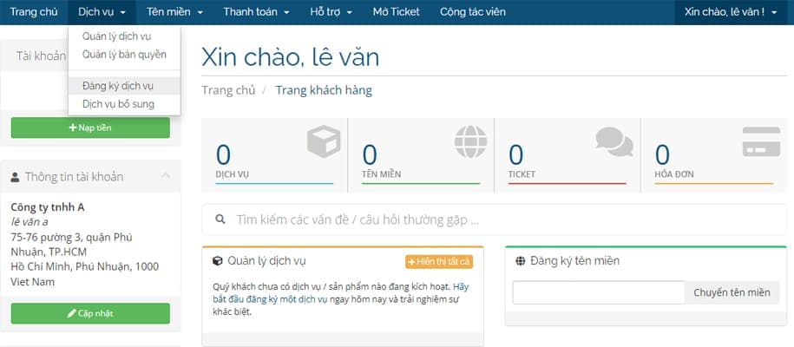
Task: Open the Dịch vụ stat tile cube icon
Action: [x=324, y=141]
